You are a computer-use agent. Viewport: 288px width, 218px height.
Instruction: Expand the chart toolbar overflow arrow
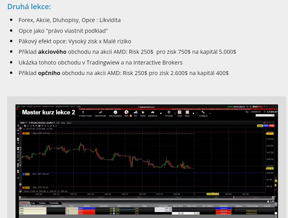pos(56,126)
